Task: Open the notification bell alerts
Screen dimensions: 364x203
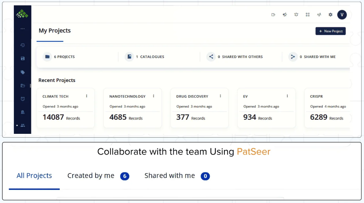Action: [296, 15]
